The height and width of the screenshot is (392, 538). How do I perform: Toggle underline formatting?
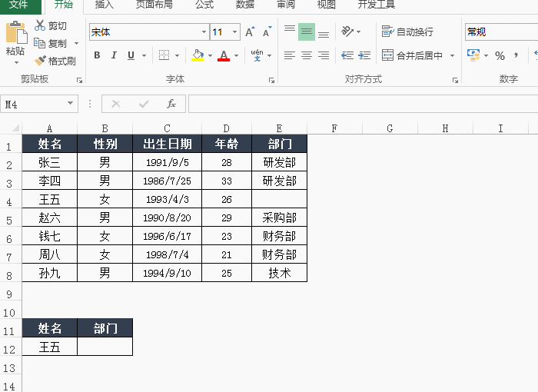pyautogui.click(x=131, y=55)
